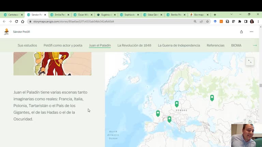Reset map to home extent
This screenshot has height=147, width=262.
click(250, 122)
